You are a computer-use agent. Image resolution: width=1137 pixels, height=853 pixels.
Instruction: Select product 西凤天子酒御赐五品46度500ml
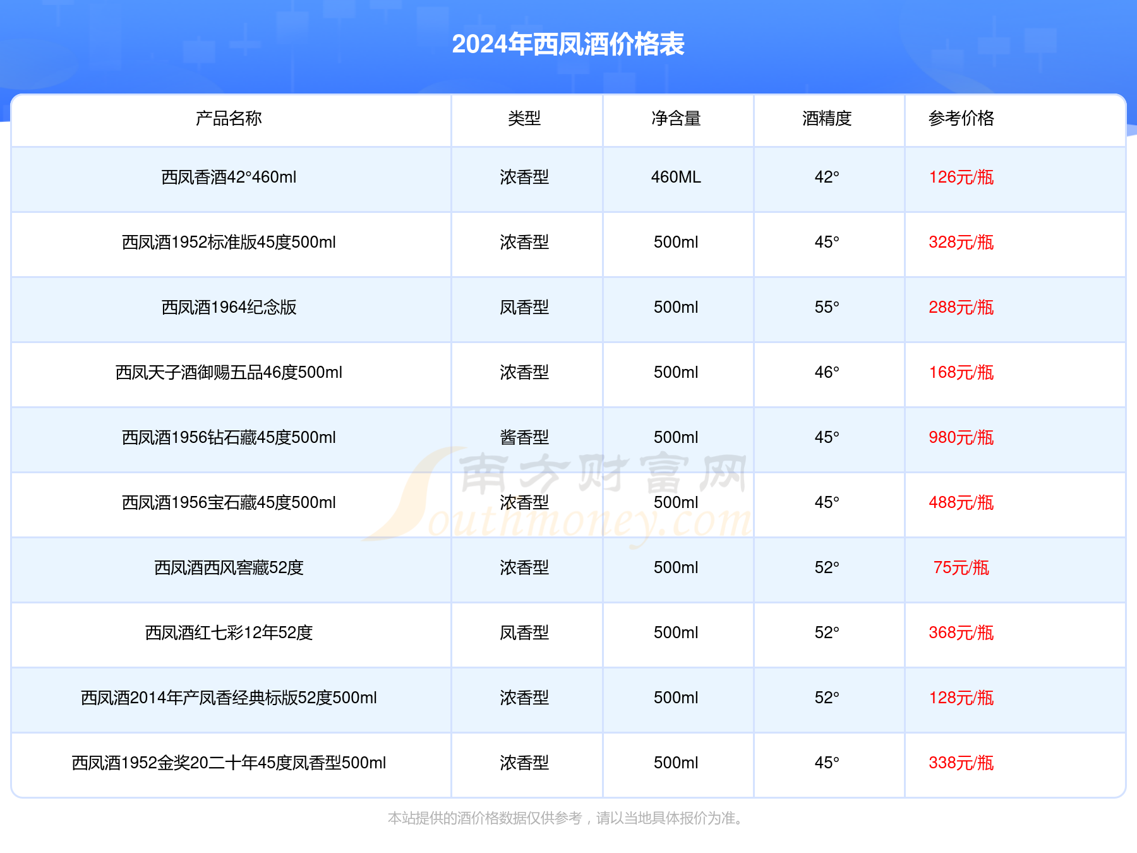[229, 372]
